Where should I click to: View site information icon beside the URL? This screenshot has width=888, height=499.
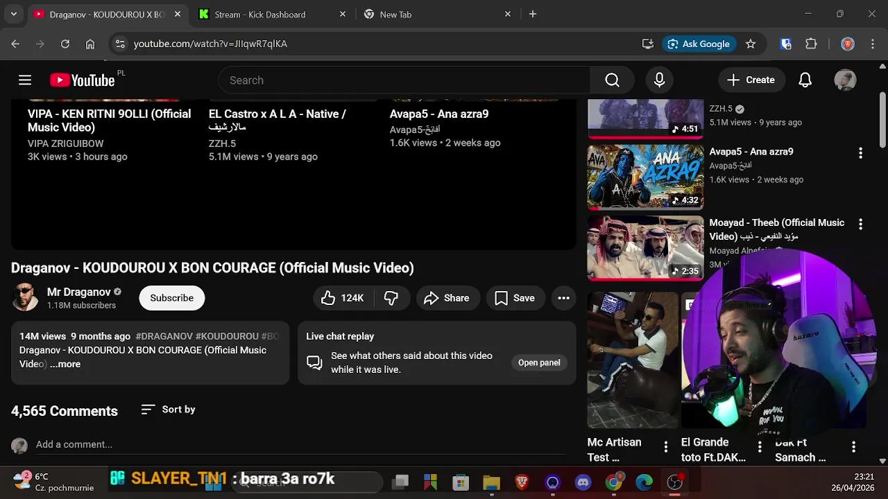pyautogui.click(x=120, y=44)
